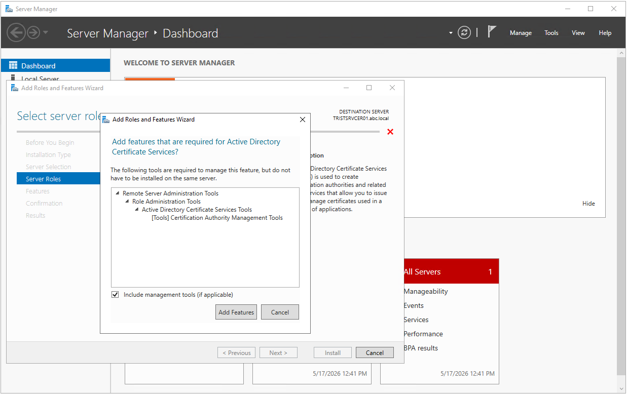
Task: Click the Previous button in wizard
Action: [236, 352]
